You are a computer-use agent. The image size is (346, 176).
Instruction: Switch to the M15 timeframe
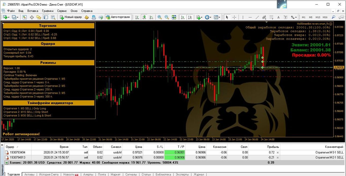pyautogui.click(x=318, y=17)
